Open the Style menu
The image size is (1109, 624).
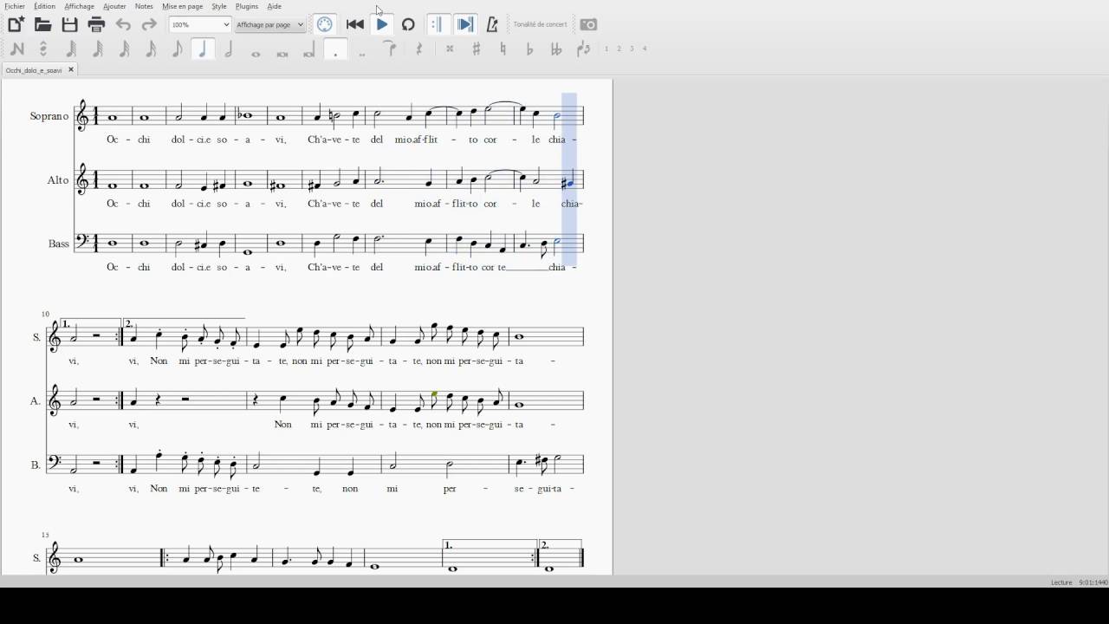pos(219,6)
